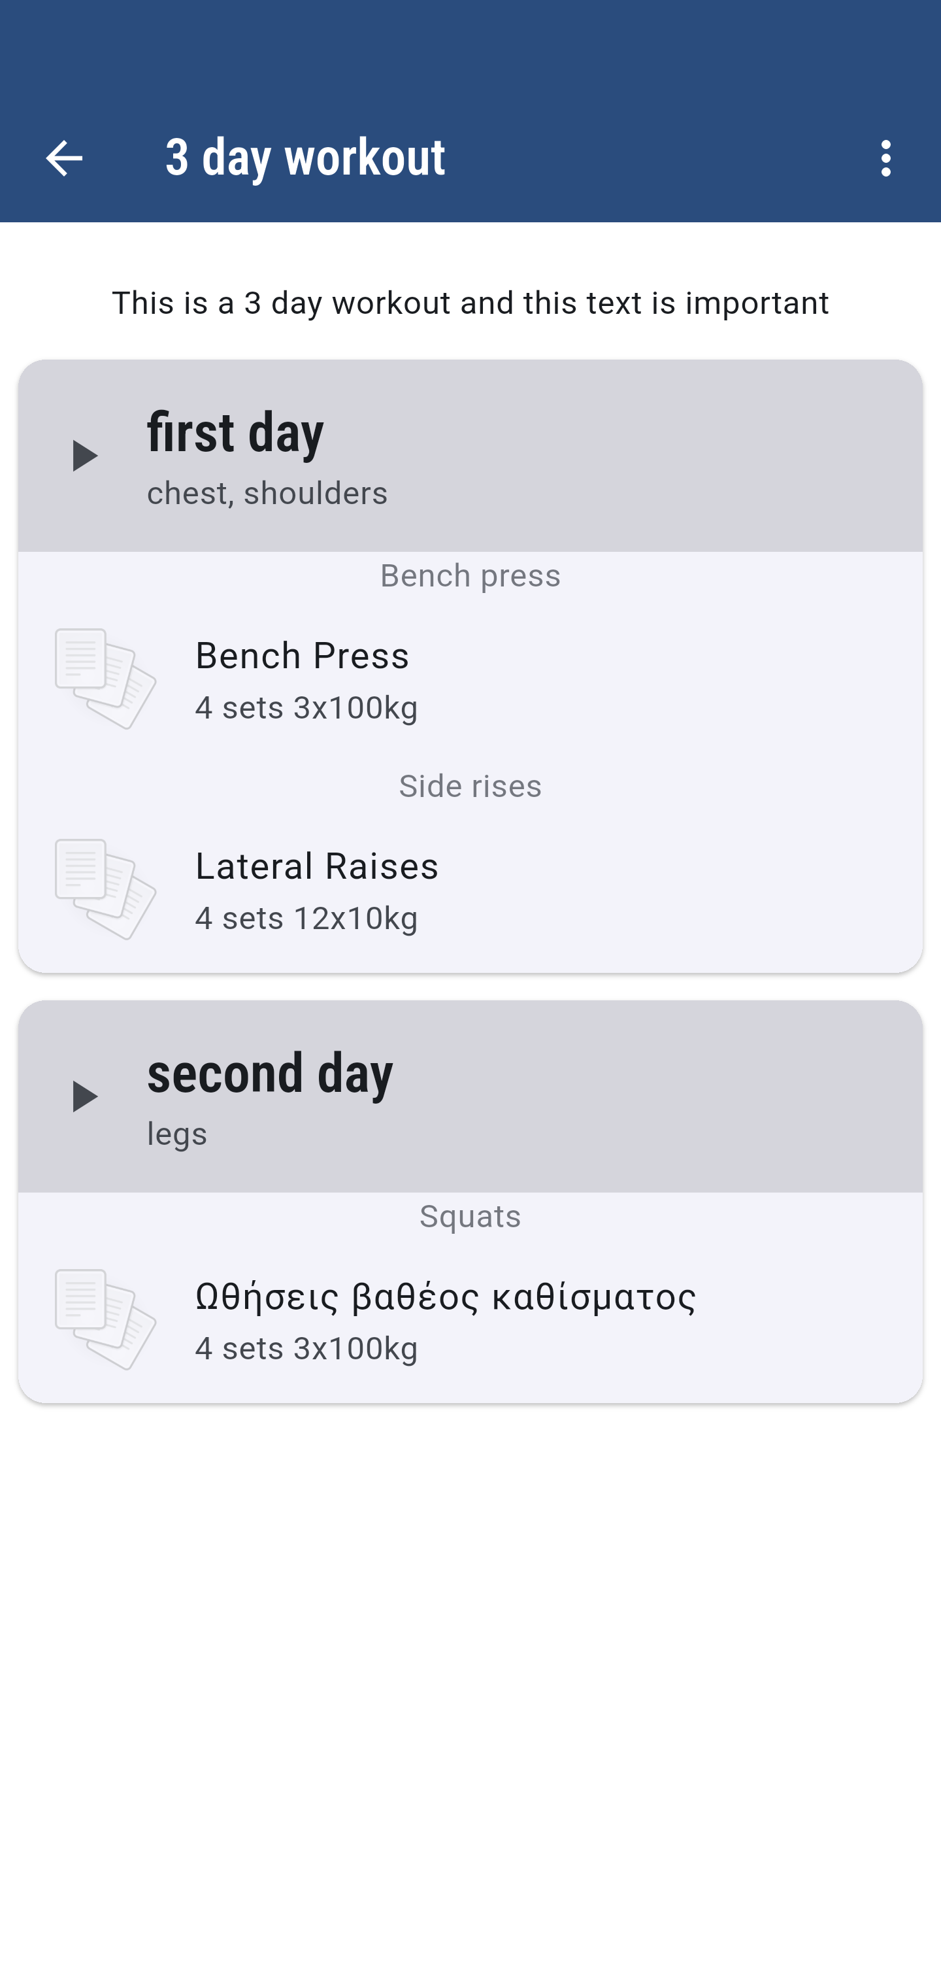Tap 4 sets 12x10kg details text
This screenshot has width=941, height=1985.
tap(306, 919)
